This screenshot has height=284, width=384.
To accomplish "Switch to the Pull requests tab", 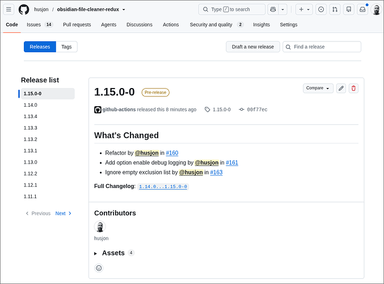I will [x=77, y=24].
